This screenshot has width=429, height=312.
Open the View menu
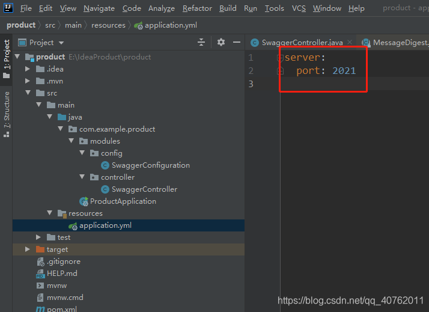pyautogui.click(x=68, y=8)
